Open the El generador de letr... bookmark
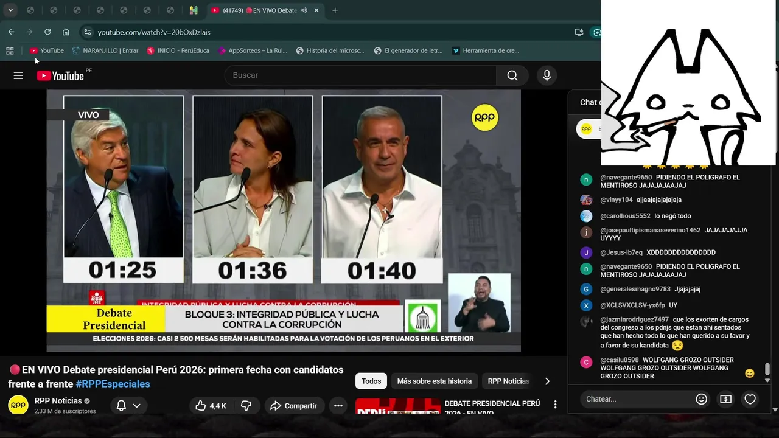Screen dimensions: 779x438 (x=408, y=50)
